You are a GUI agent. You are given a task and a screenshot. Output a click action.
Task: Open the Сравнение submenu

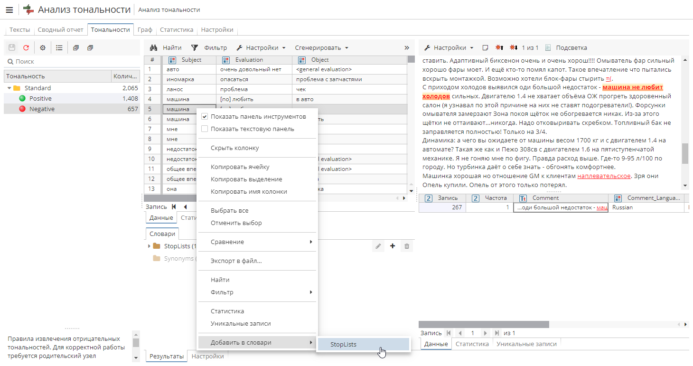tap(257, 242)
